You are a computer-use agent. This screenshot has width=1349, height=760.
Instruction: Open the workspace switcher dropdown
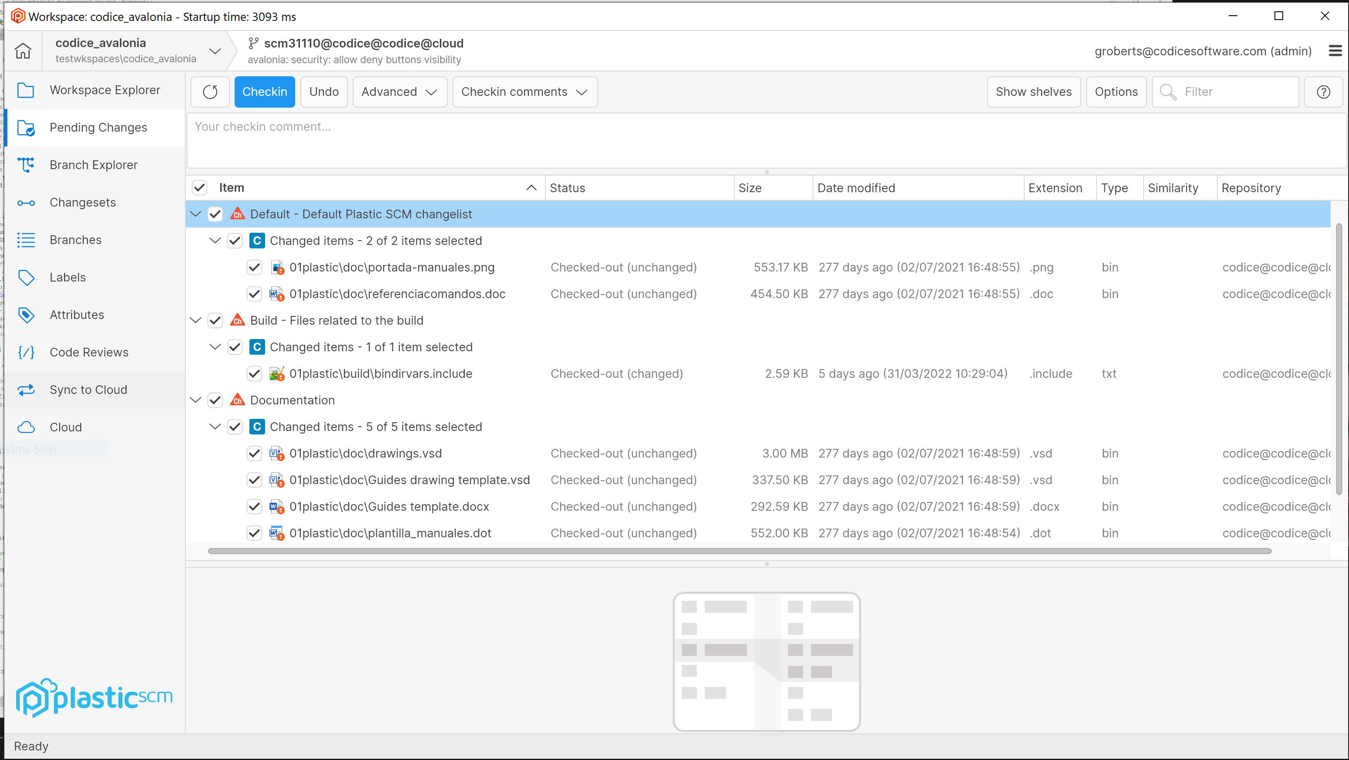click(215, 51)
